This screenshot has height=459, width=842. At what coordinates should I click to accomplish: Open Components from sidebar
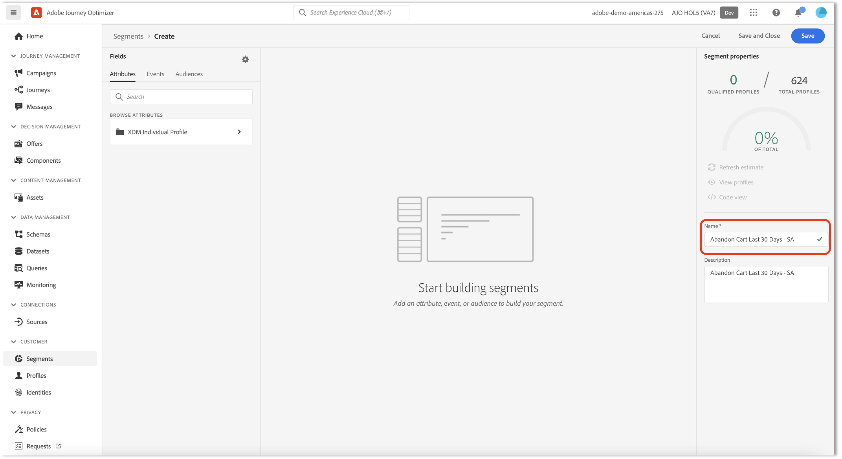click(x=38, y=161)
